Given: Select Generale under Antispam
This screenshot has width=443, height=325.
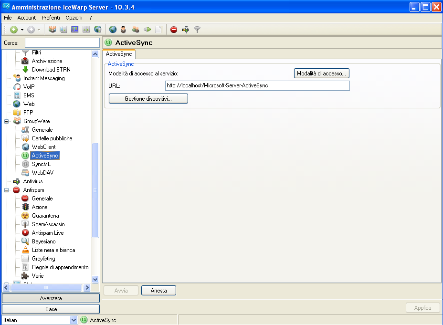Looking at the screenshot, I should [42, 199].
